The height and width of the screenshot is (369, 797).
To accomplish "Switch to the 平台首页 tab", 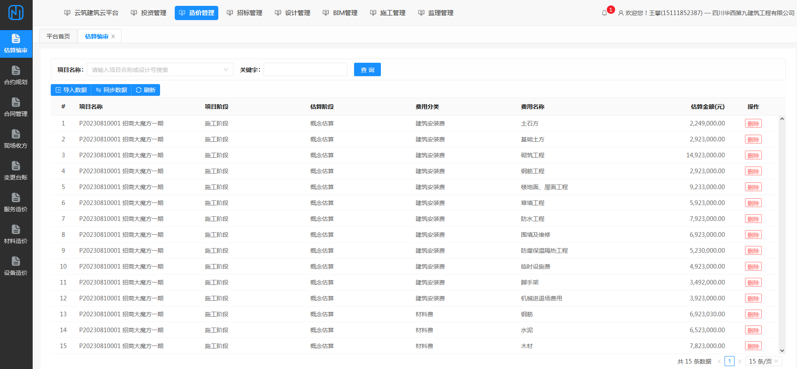I will pos(58,36).
